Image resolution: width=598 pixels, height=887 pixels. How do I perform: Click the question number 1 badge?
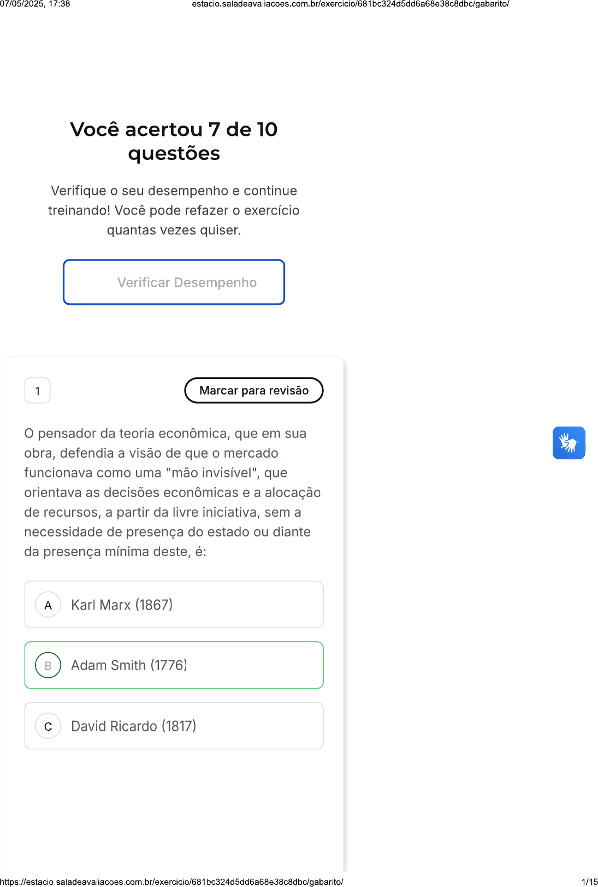(38, 391)
